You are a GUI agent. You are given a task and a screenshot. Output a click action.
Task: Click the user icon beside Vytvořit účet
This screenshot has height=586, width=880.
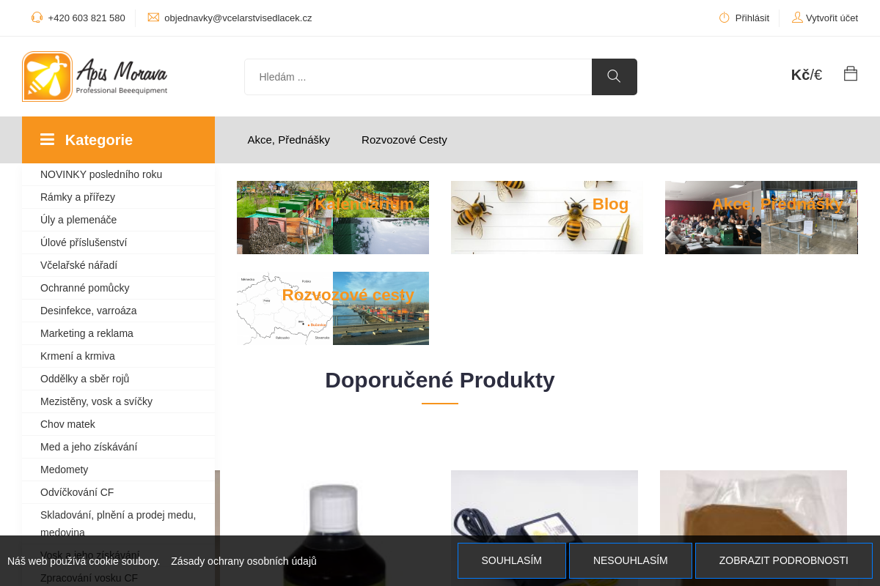point(797,18)
